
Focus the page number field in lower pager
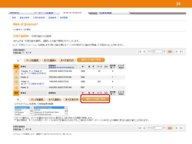pyautogui.click(x=158, y=128)
